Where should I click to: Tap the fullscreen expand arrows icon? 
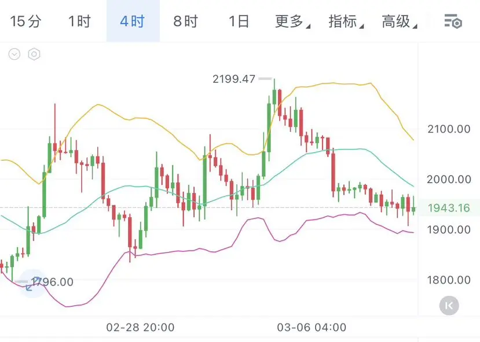32,283
